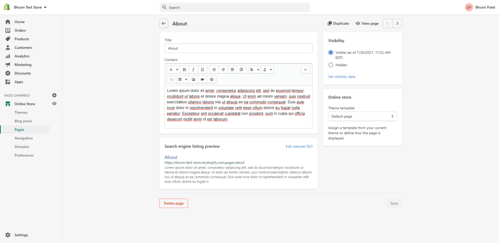Viewport: 499px width, 243px height.
Task: Select the Visible radio option
Action: pyautogui.click(x=331, y=52)
